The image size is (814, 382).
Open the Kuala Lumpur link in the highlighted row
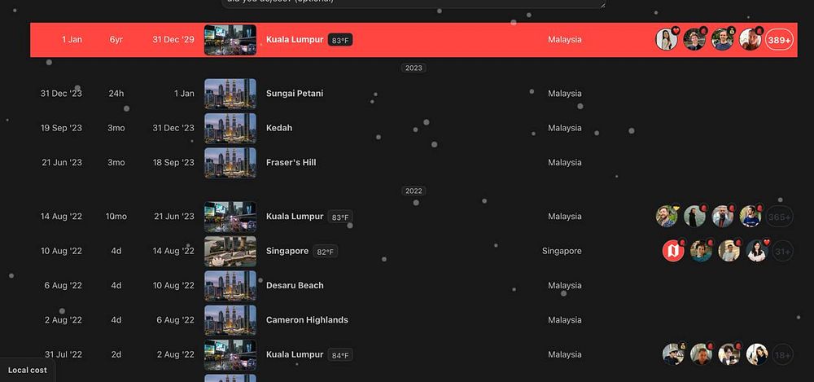pos(295,39)
